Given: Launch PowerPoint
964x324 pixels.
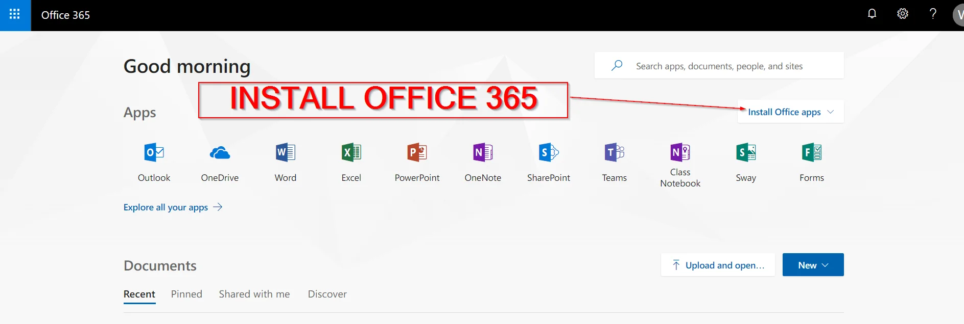Looking at the screenshot, I should tap(417, 163).
